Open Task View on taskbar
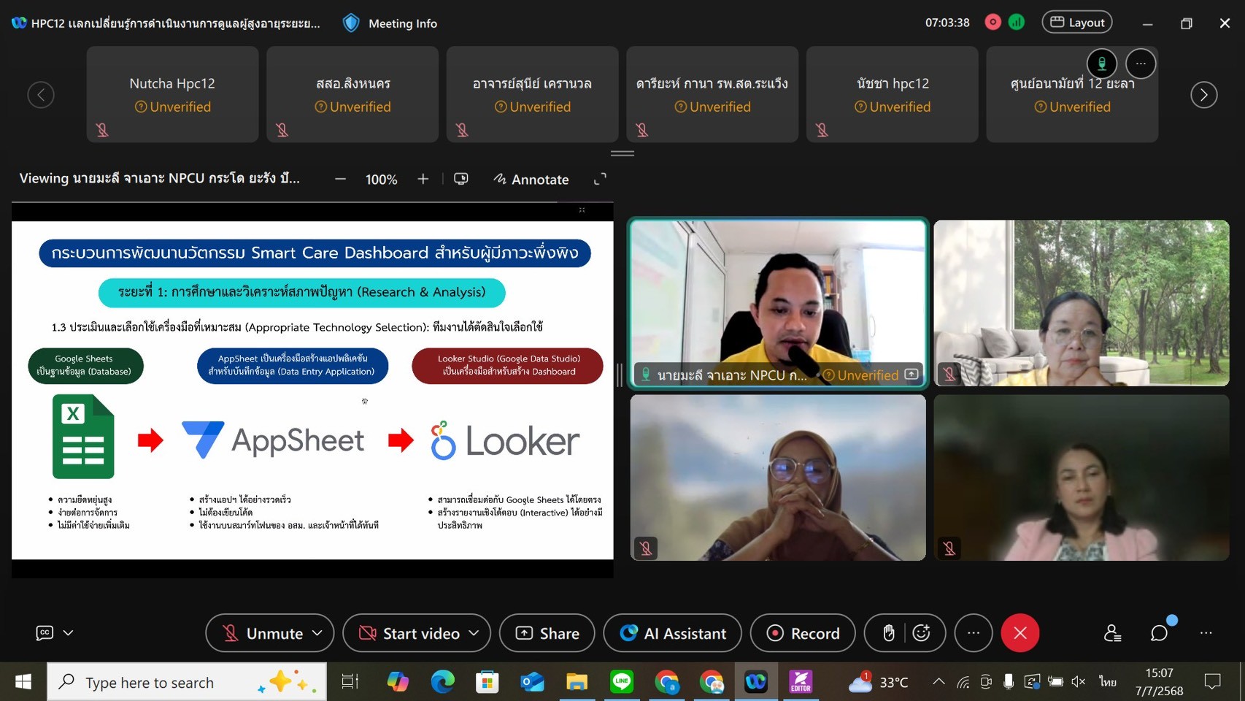The image size is (1245, 701). click(350, 682)
